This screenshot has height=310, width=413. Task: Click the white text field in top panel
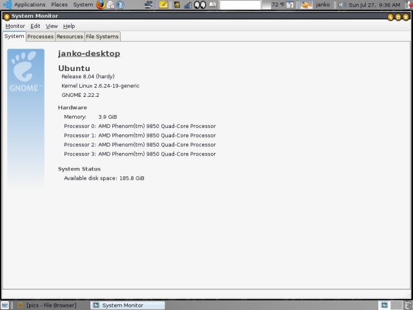point(240,5)
